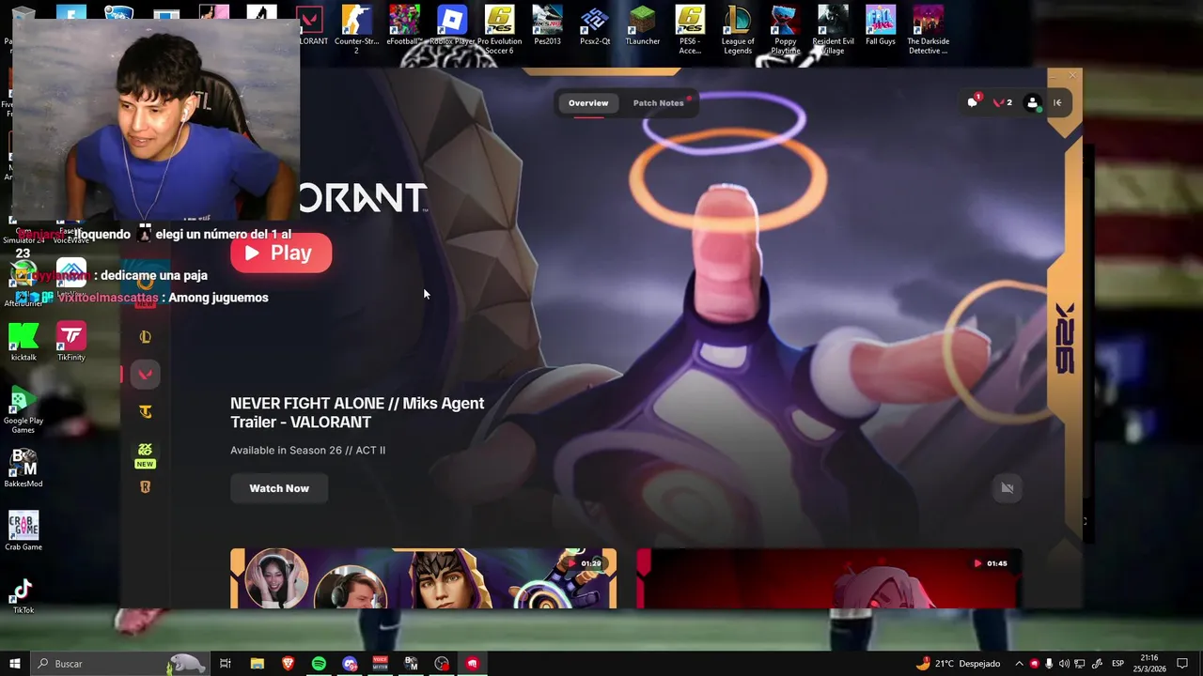Open Poppy Playtime desktop shortcut
Screen dimensions: 1203x676
pos(785,30)
